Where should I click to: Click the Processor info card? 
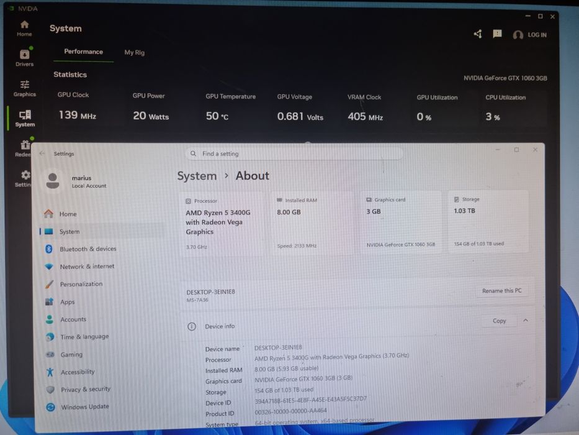(x=223, y=224)
